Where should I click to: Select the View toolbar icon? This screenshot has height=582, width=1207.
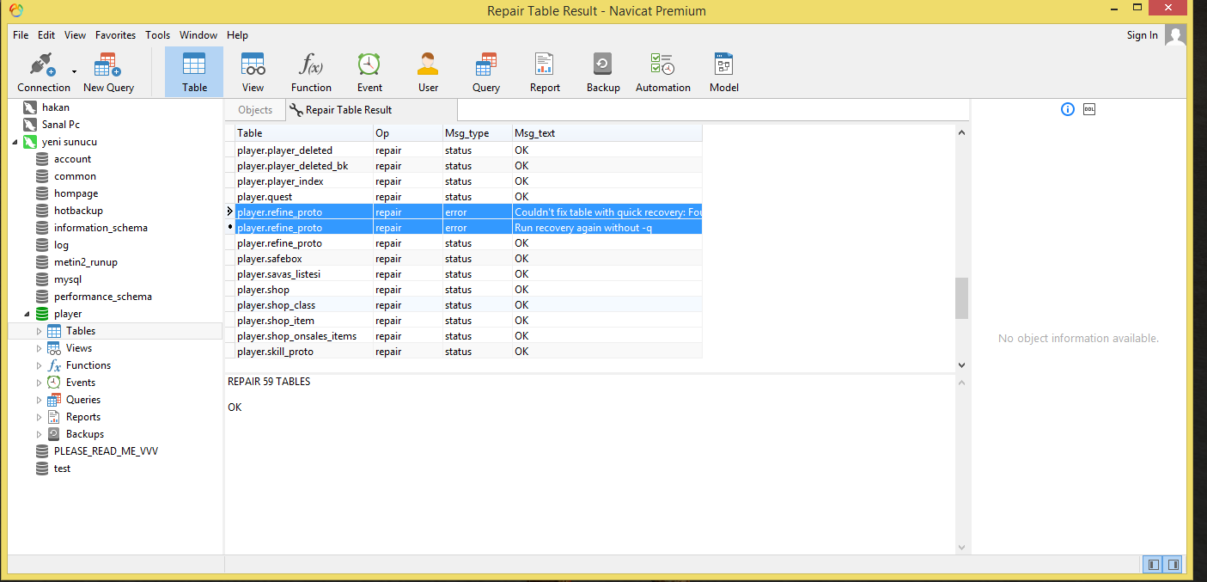(x=253, y=65)
